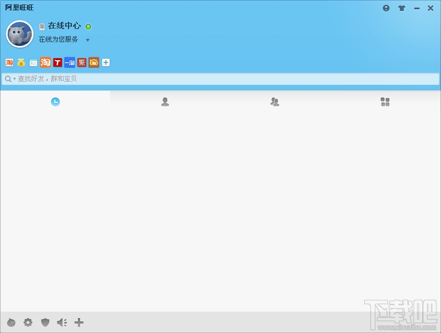Open the Taobao shortcut icon

pyautogui.click(x=45, y=62)
